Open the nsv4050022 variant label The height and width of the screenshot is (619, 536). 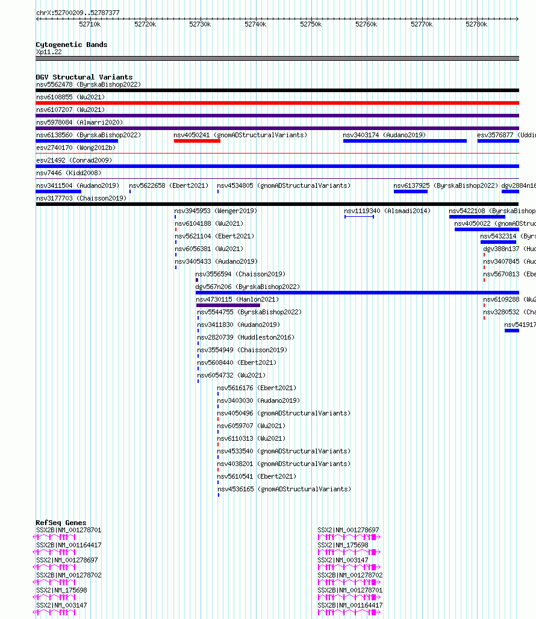(x=495, y=223)
